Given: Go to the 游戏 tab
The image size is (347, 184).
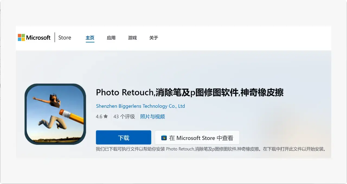Looking at the screenshot, I should point(132,38).
